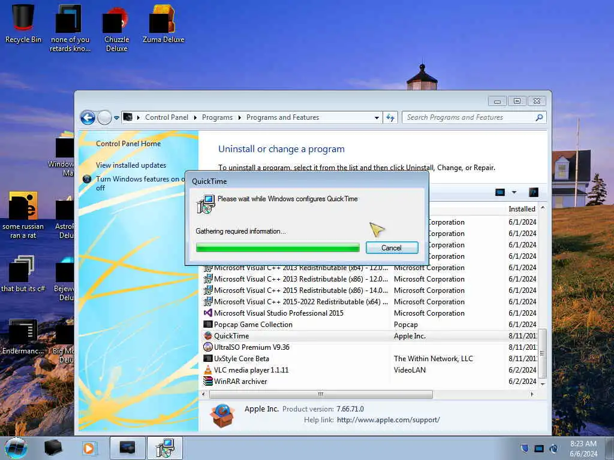614x460 pixels.
Task: Open the media player taskbar icon
Action: [89, 448]
